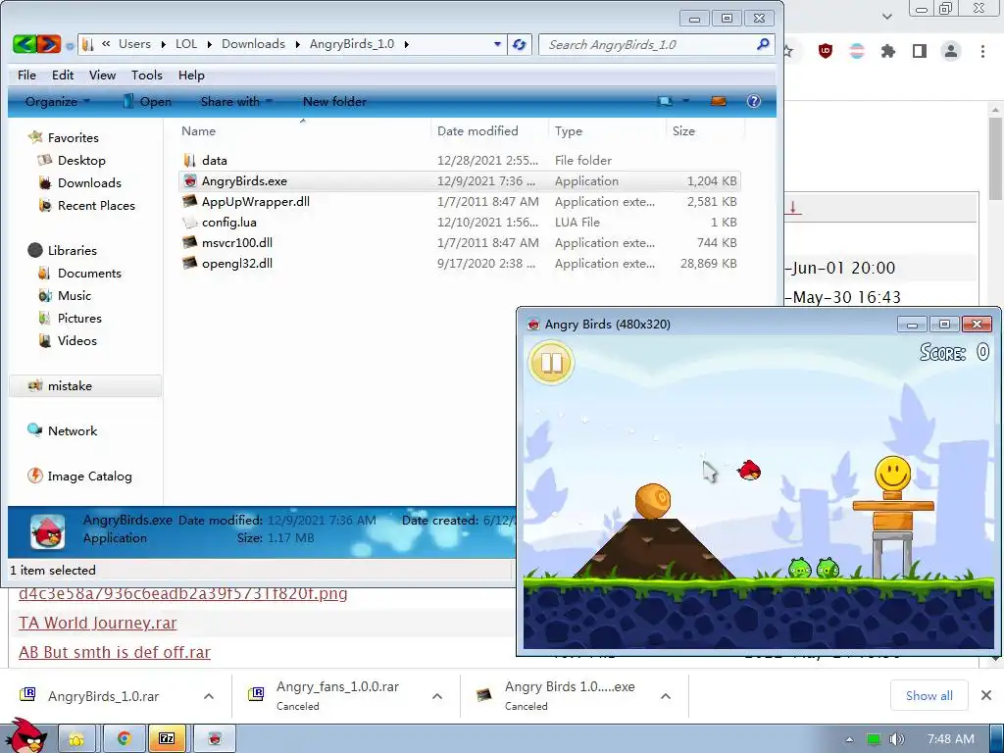The image size is (1004, 753).
Task: Click Image Catalog in sidebar
Action: [89, 477]
